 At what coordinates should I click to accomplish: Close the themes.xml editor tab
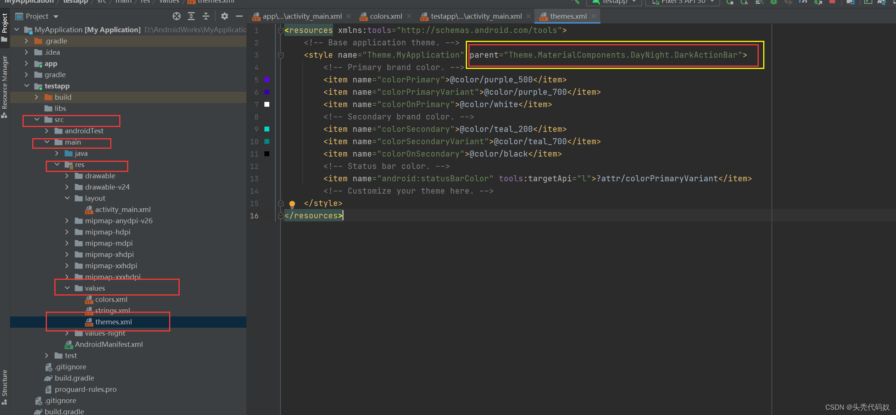594,16
